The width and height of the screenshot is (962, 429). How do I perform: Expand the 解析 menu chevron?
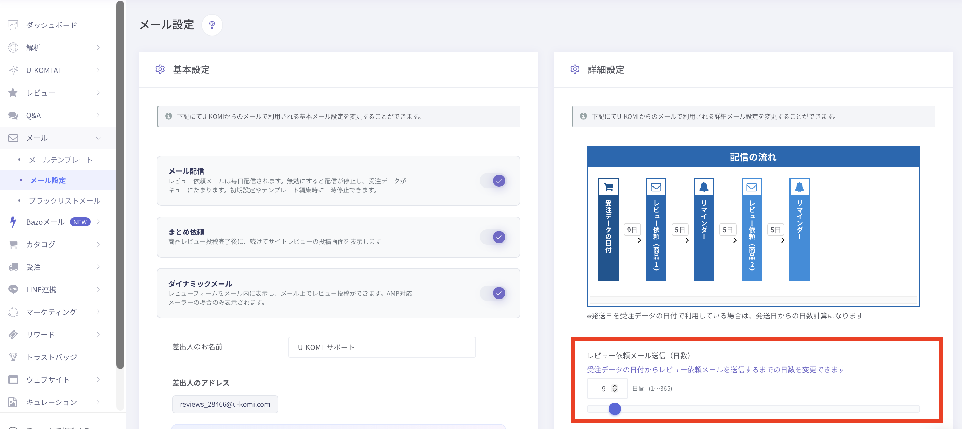(98, 47)
